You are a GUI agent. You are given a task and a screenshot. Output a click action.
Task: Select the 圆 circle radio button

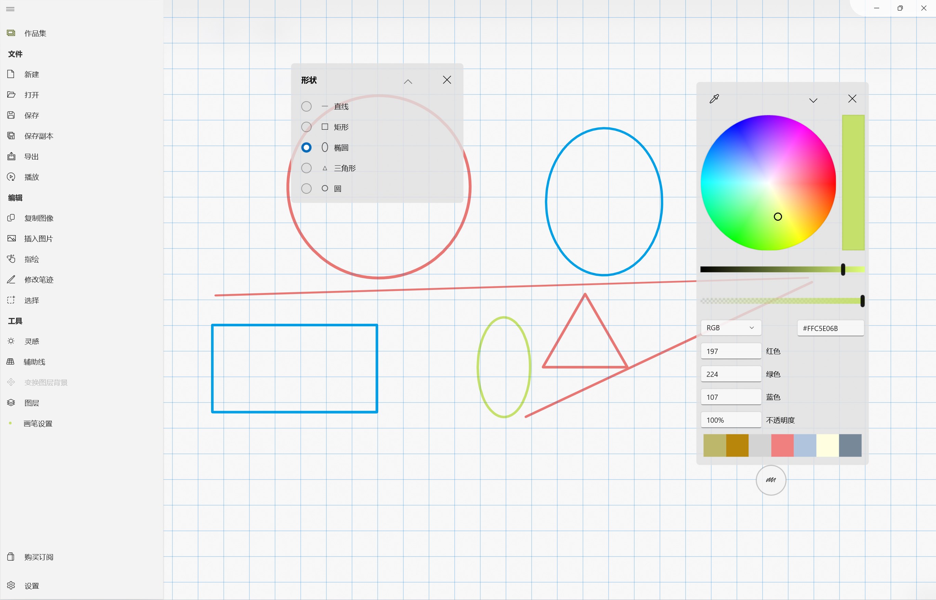pos(307,189)
